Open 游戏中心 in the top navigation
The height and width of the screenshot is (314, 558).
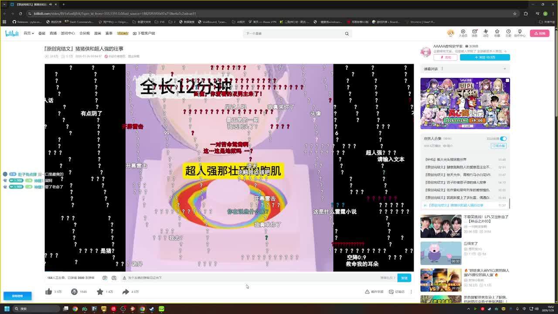[x=68, y=33]
